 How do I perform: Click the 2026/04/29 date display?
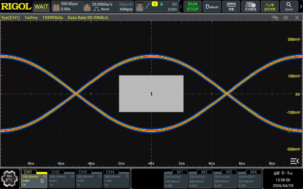click(283, 186)
